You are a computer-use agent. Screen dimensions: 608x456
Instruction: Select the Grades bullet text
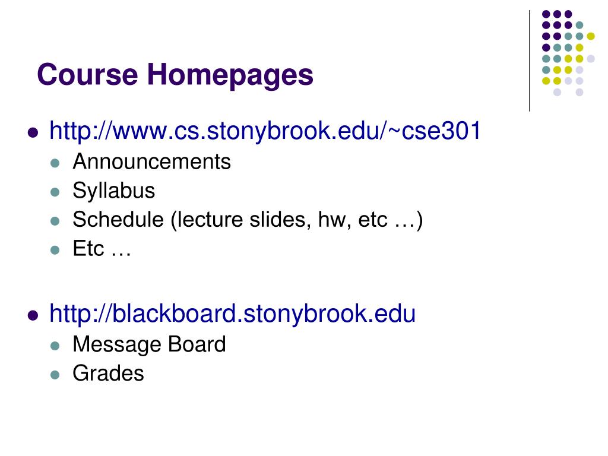coord(108,373)
